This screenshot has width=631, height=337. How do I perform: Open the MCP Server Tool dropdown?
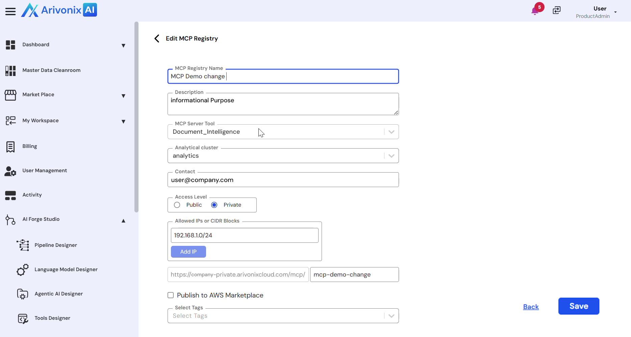(391, 132)
